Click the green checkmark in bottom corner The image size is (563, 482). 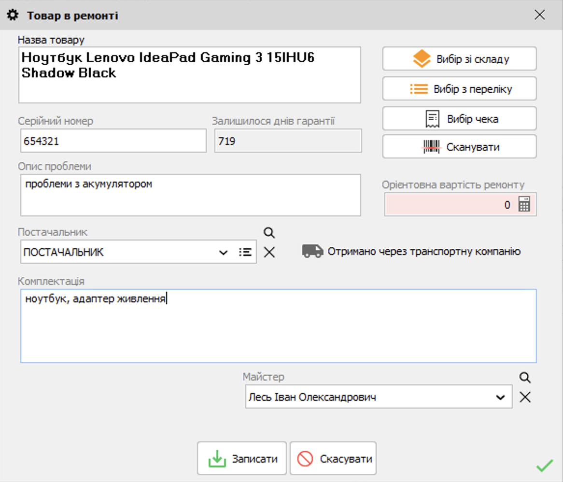click(x=544, y=466)
